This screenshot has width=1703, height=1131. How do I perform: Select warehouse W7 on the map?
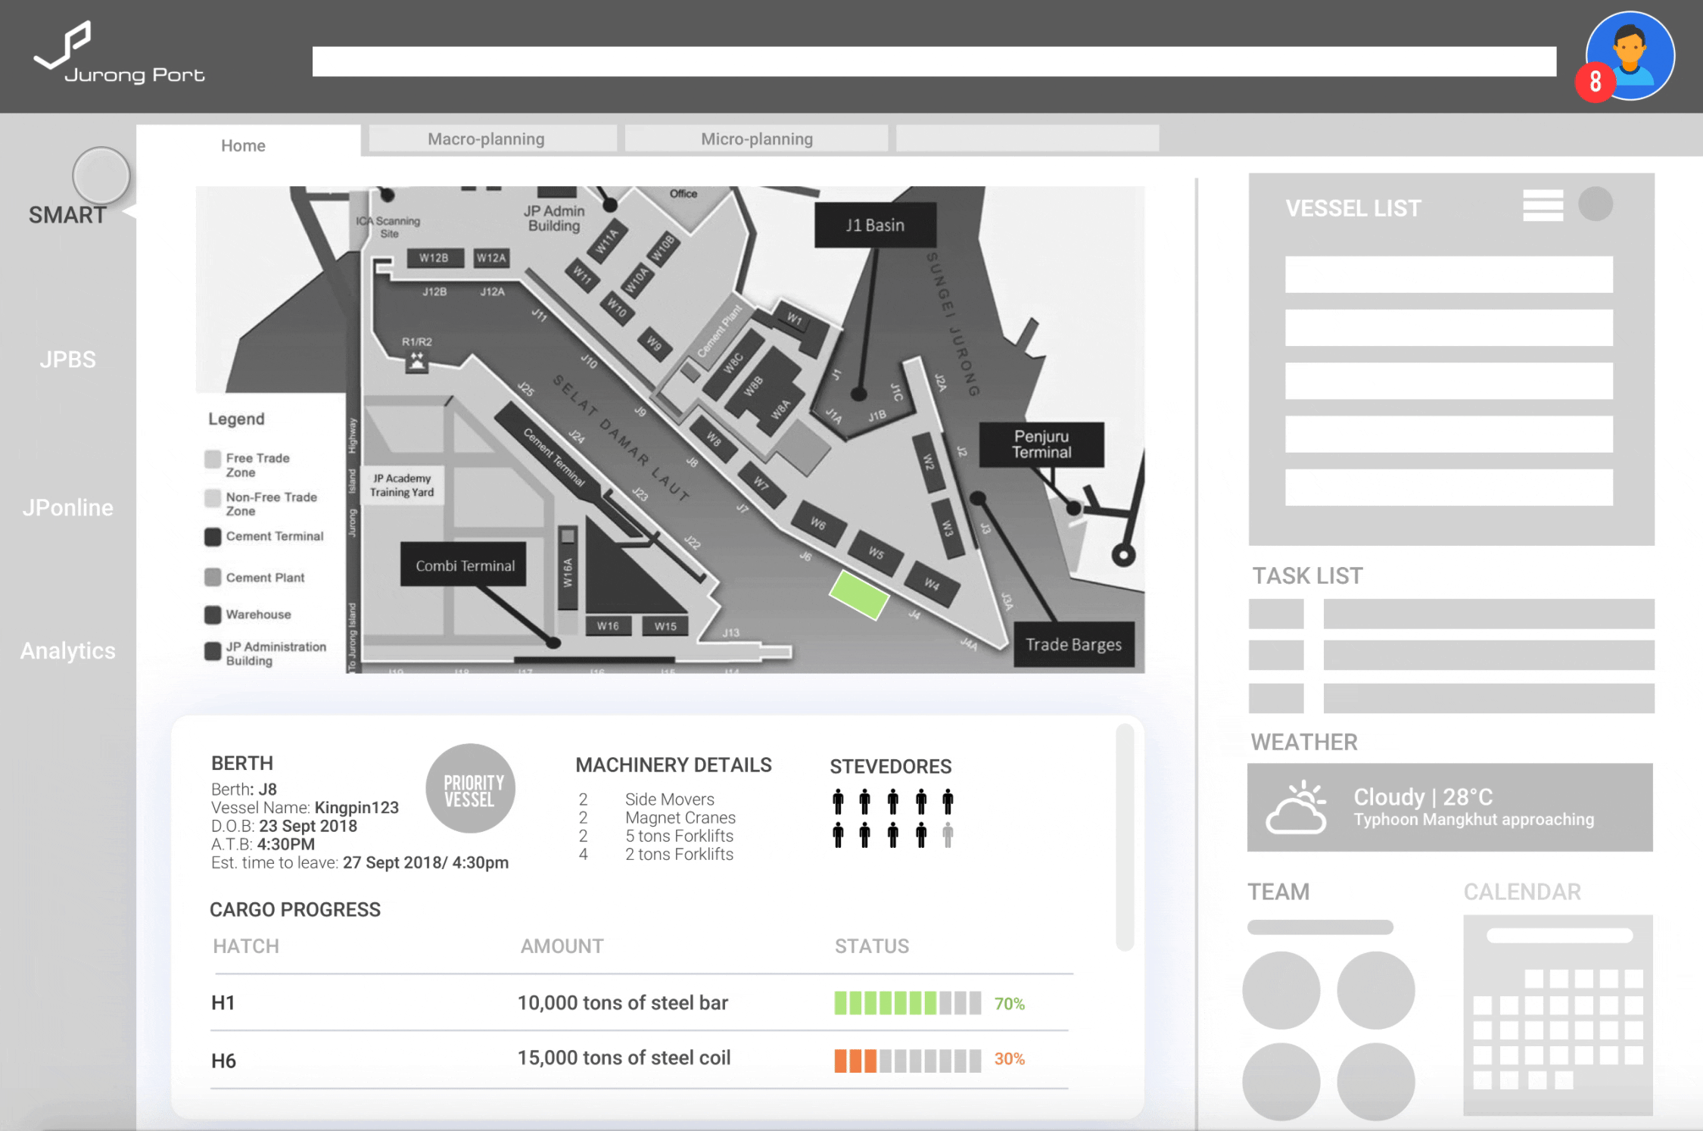761,485
